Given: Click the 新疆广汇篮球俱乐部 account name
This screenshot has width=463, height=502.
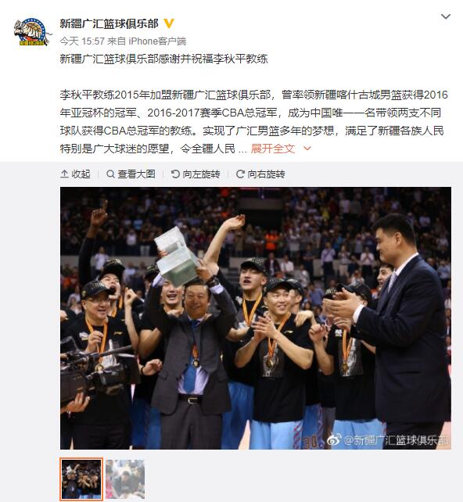Looking at the screenshot, I should pos(109,23).
